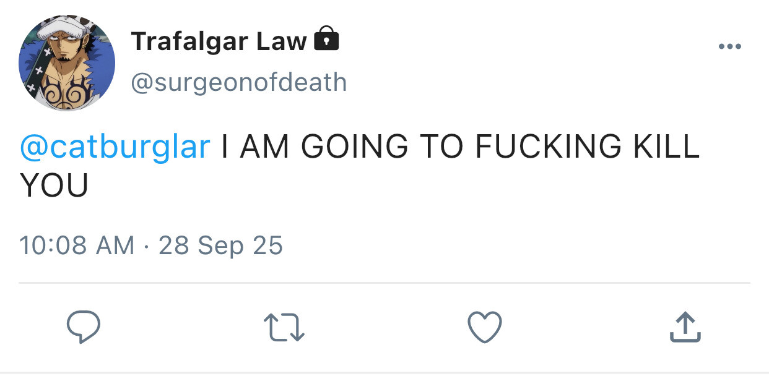Click the display name Trafalgar Law
Screen dimensions: 769x384
click(219, 42)
